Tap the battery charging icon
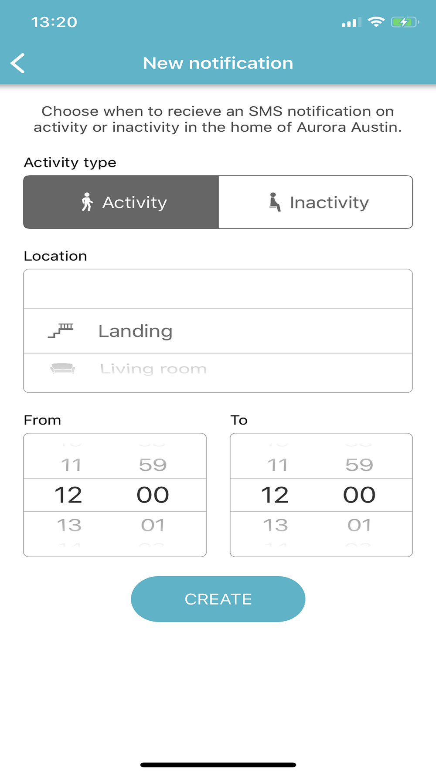 point(405,22)
